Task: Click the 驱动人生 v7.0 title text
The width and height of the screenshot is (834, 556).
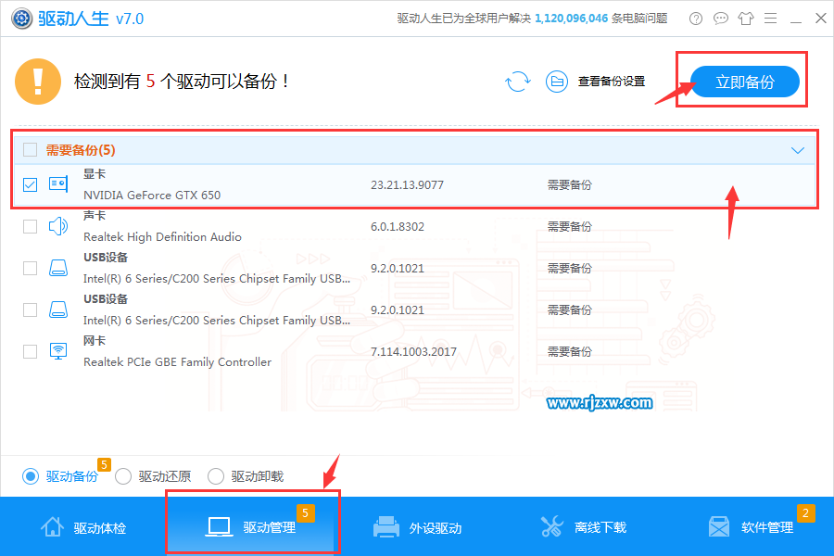Action: 91,19
